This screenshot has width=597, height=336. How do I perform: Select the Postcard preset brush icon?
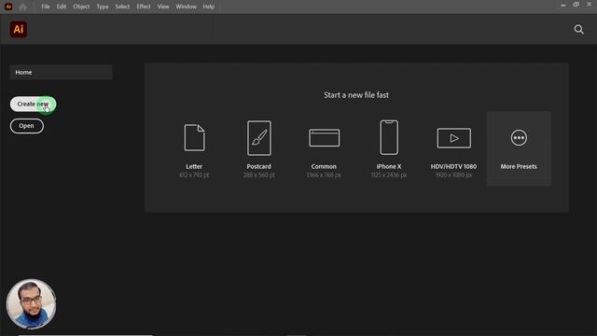(x=259, y=138)
